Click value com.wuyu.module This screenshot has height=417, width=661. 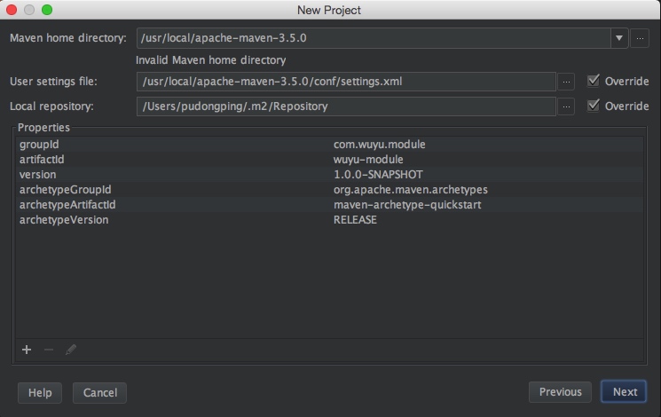coord(380,145)
